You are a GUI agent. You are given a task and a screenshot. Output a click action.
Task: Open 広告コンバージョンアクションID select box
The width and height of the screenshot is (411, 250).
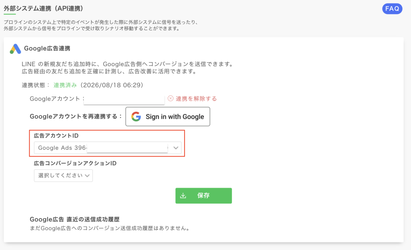coord(63,176)
